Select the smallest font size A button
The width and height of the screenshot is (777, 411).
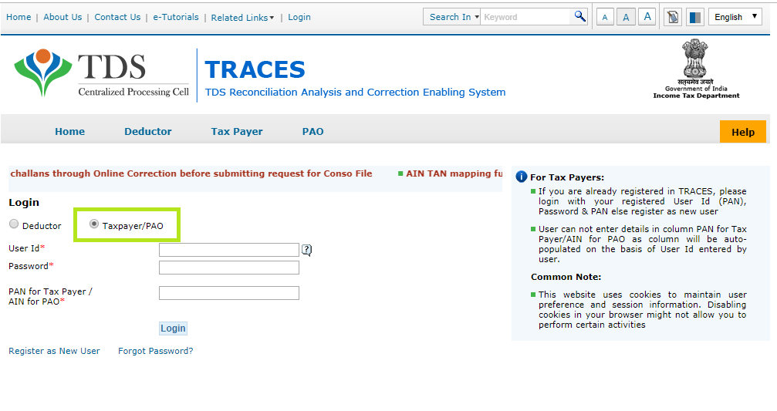(x=605, y=17)
